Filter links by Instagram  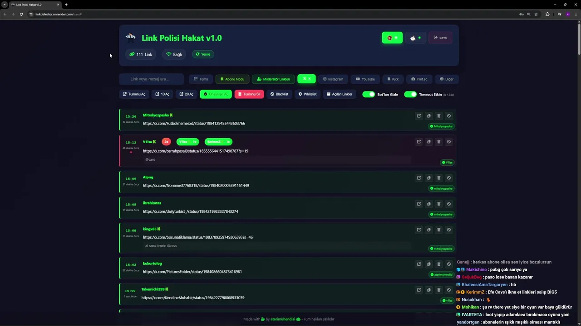(333, 79)
